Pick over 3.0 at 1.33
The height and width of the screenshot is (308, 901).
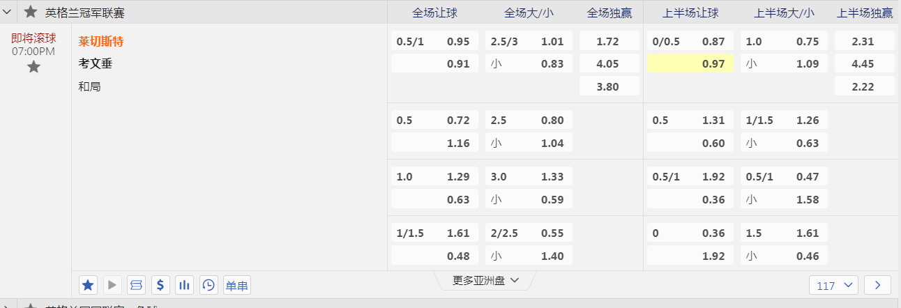point(529,176)
